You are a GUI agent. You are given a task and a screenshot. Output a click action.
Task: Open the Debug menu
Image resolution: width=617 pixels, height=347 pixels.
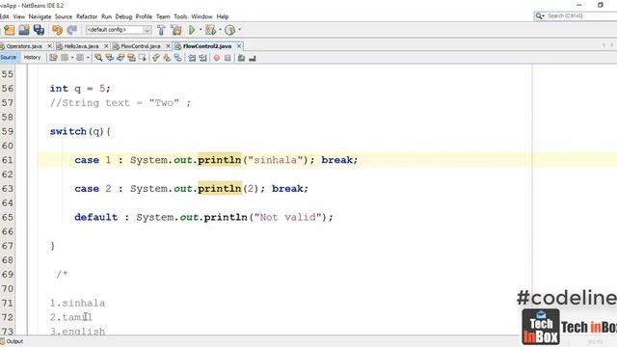pyautogui.click(x=123, y=16)
